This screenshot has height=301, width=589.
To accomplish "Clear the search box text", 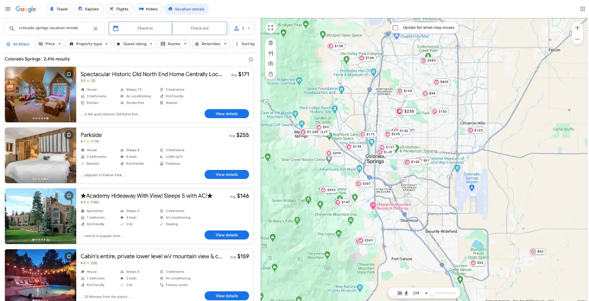I will pos(95,28).
